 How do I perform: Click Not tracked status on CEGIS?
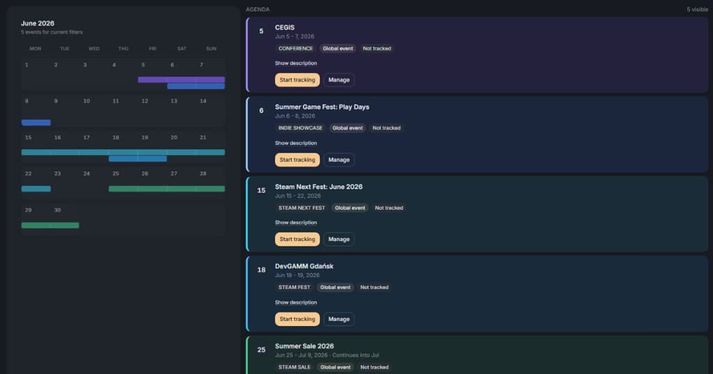[x=377, y=48]
